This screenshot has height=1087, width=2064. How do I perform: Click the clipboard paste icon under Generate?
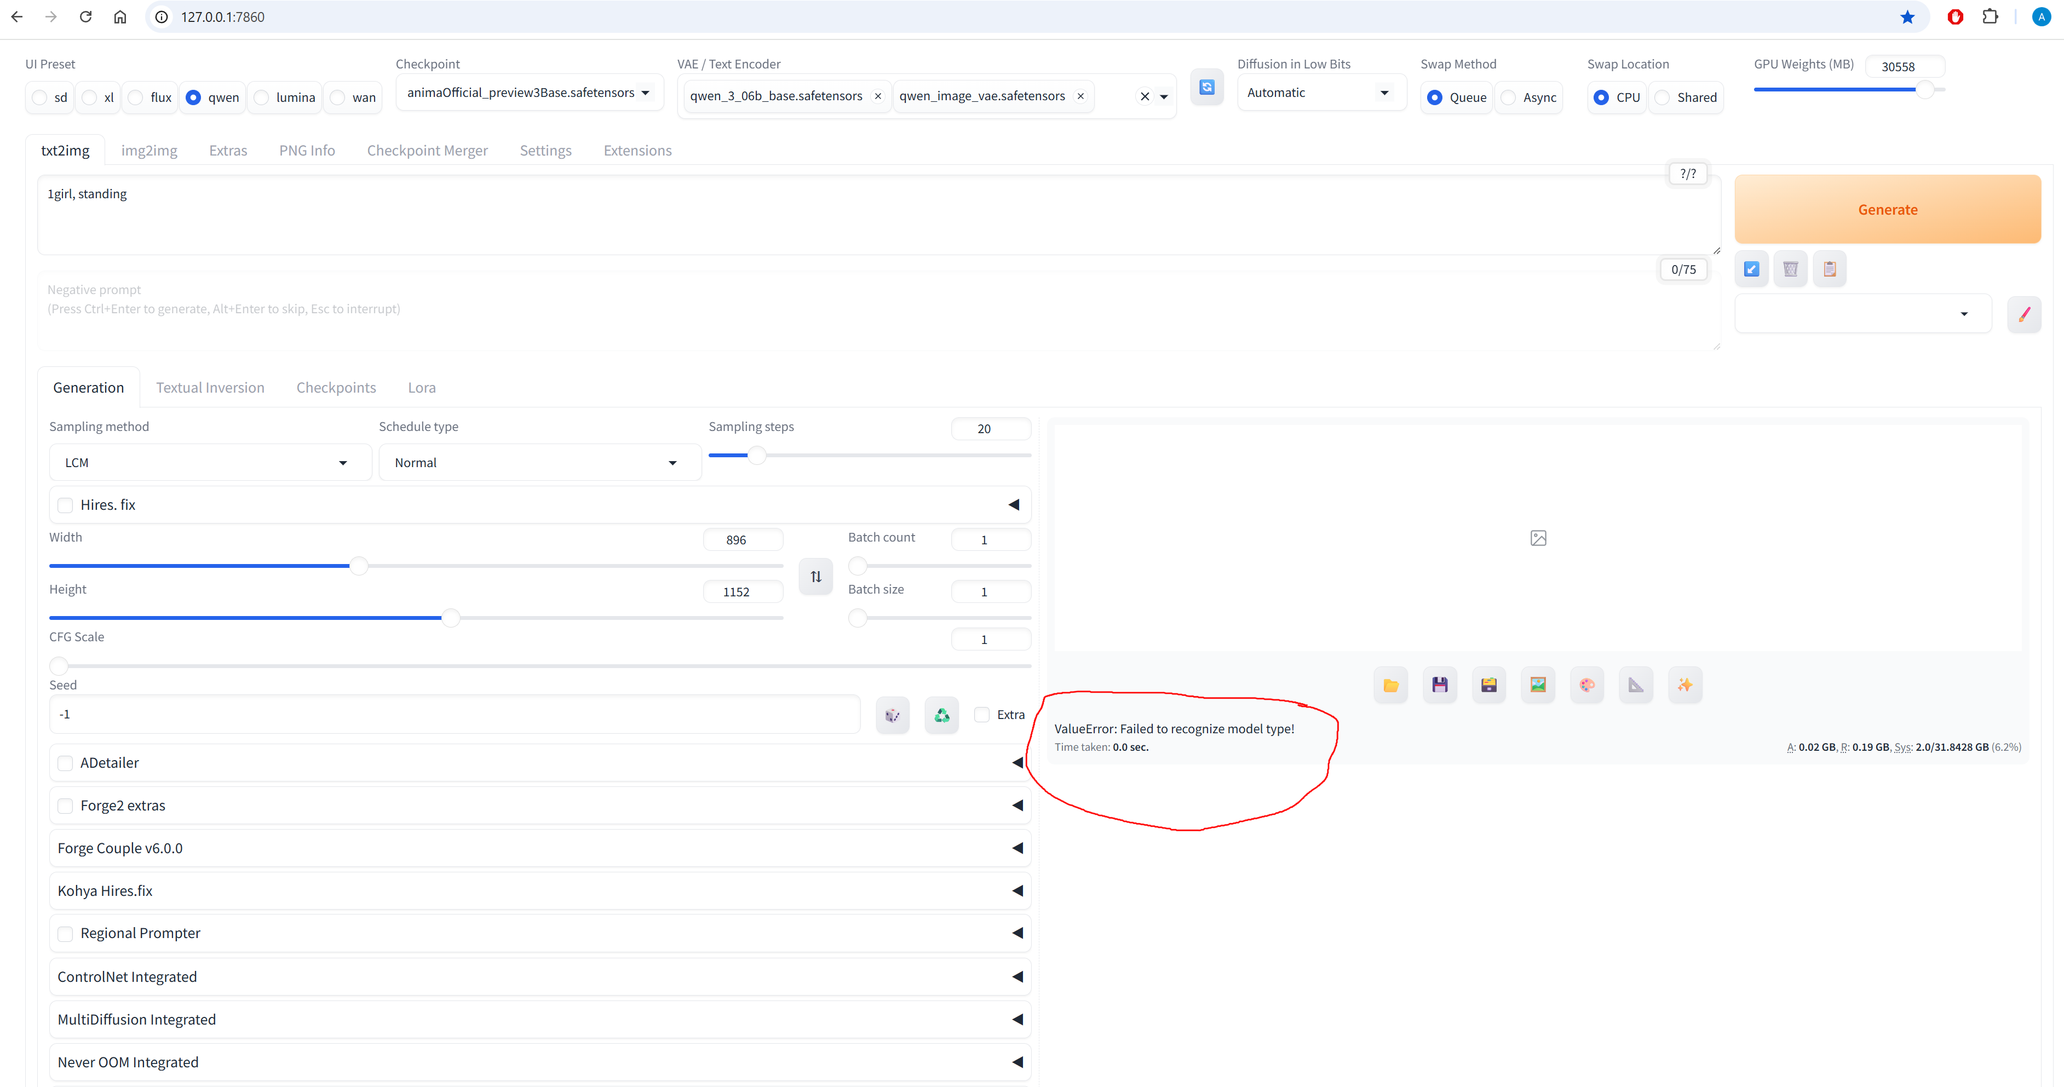(1830, 269)
